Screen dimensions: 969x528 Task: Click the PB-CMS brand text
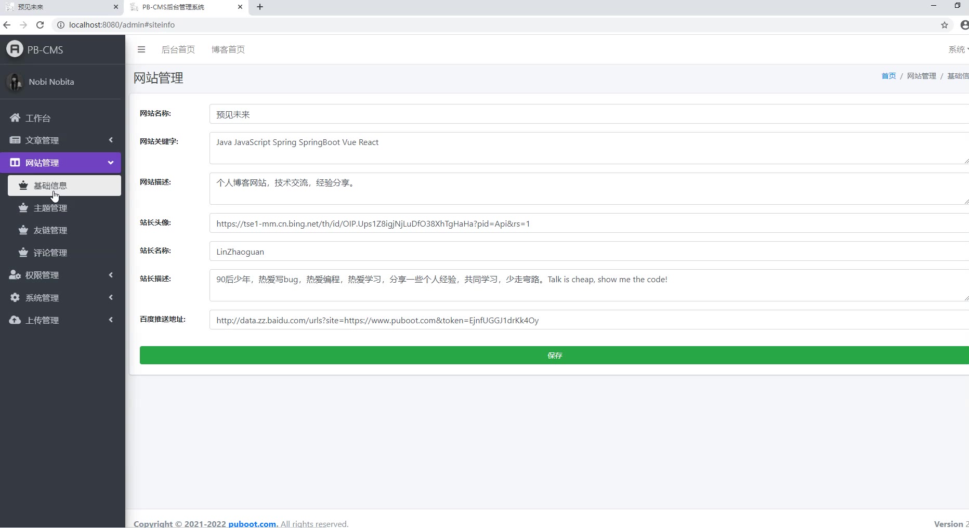pyautogui.click(x=45, y=50)
